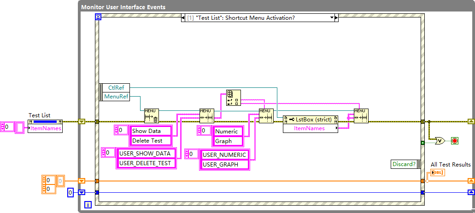Click the USER_DELETE_TEST string constant
This screenshot has width=475, height=213.
tap(145, 163)
